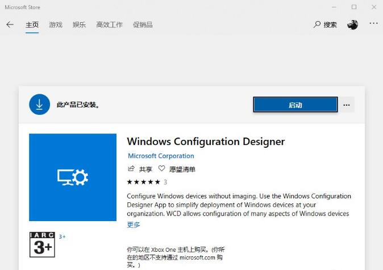Expand more options beside 启动 button
Image resolution: width=383 pixels, height=270 pixels.
pyautogui.click(x=347, y=105)
